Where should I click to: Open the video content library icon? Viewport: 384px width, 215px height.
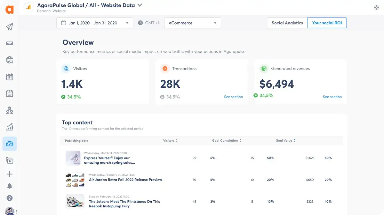(x=9, y=160)
